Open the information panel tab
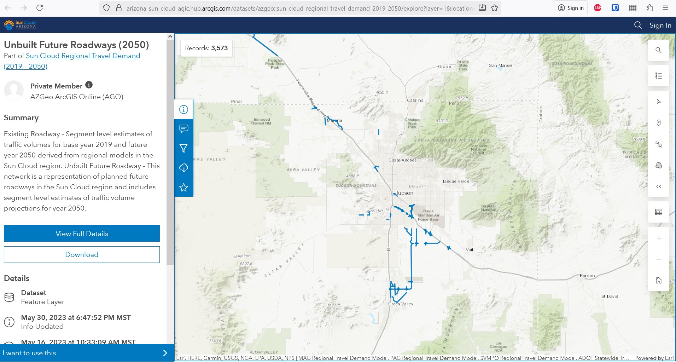 point(183,109)
